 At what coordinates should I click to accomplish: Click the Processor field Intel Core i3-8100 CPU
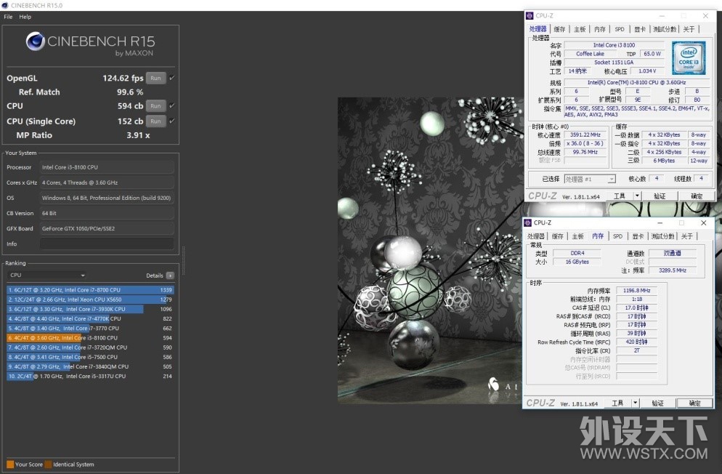pos(107,167)
